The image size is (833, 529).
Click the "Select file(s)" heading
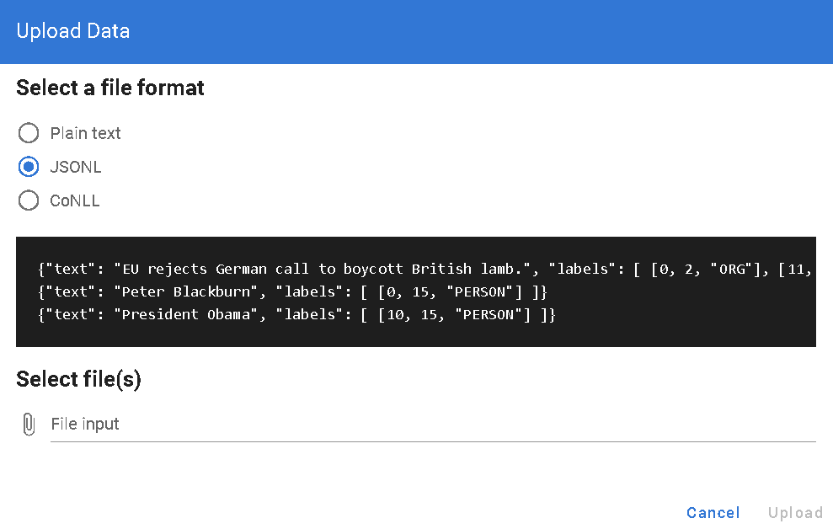pyautogui.click(x=79, y=379)
